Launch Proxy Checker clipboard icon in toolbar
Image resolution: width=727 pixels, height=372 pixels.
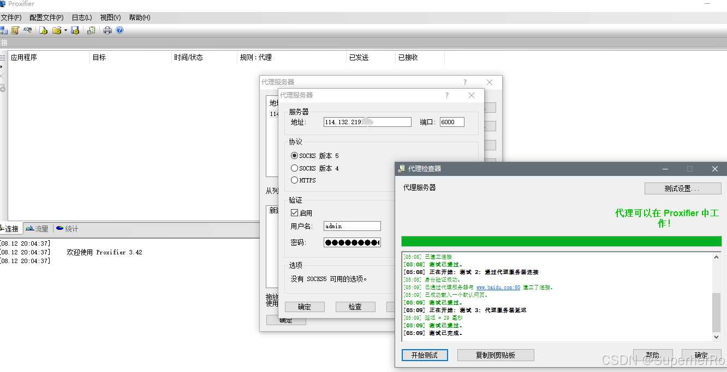[91, 31]
